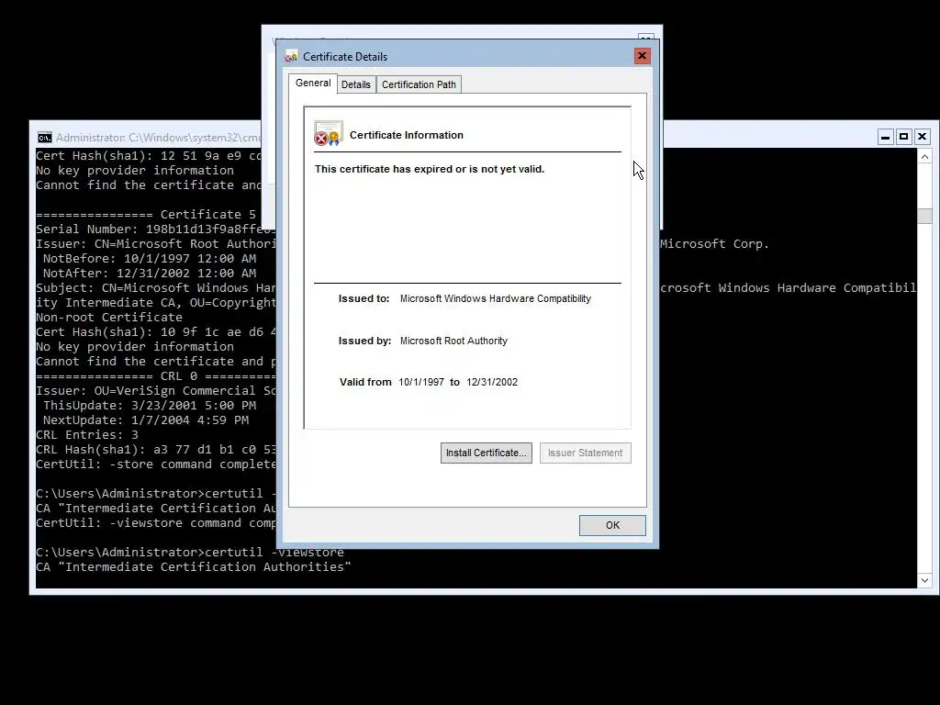Click the valid from date 10/1/1997

click(420, 382)
